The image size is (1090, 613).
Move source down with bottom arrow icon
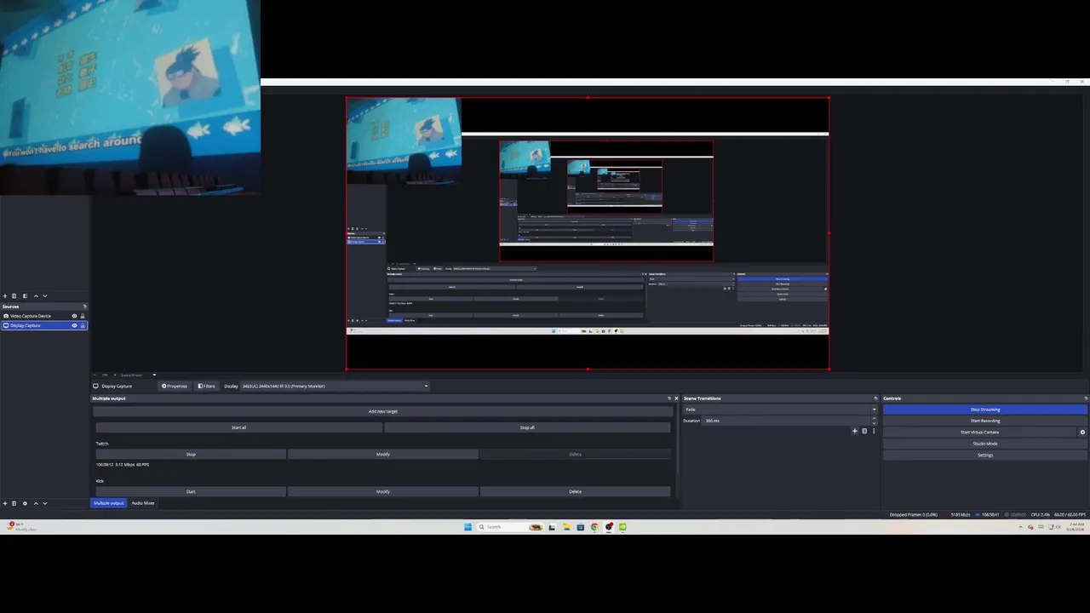pos(44,503)
